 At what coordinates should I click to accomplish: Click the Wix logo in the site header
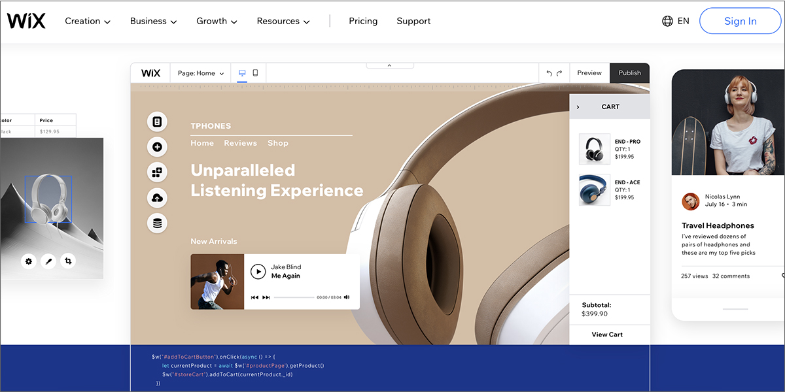(x=26, y=21)
